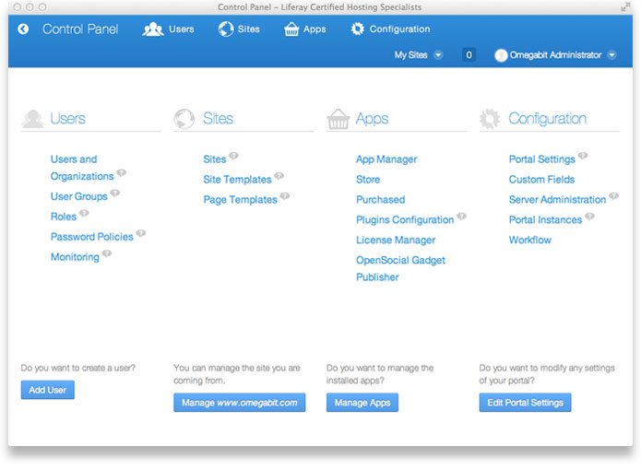Screen dimensions: 641x470
Task: Click the Omegabit Administrator user name
Action: point(555,55)
